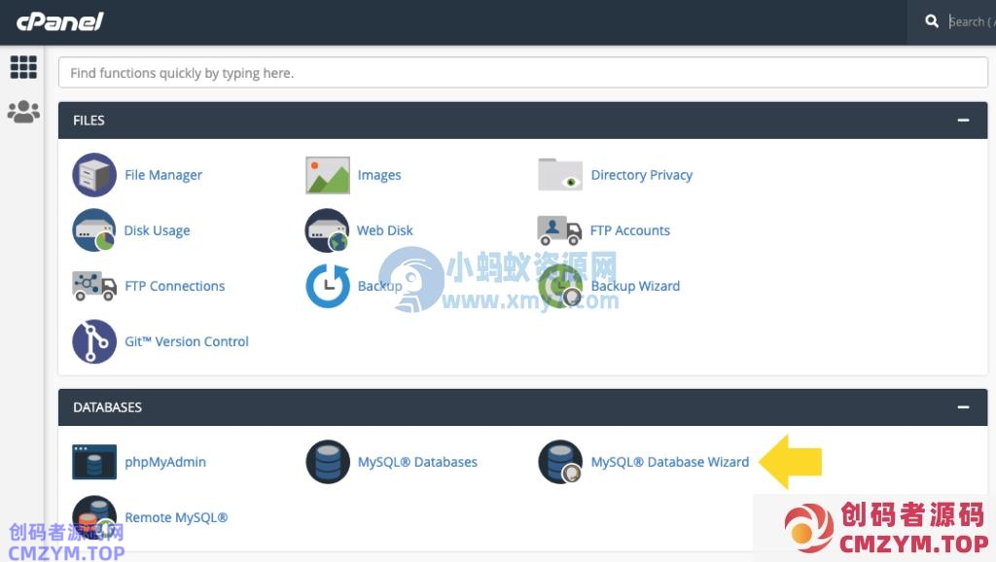Click the Remote MySQL icon
This screenshot has height=562, width=996.
(x=94, y=517)
